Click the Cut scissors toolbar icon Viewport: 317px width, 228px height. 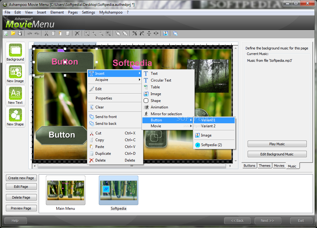(46, 33)
